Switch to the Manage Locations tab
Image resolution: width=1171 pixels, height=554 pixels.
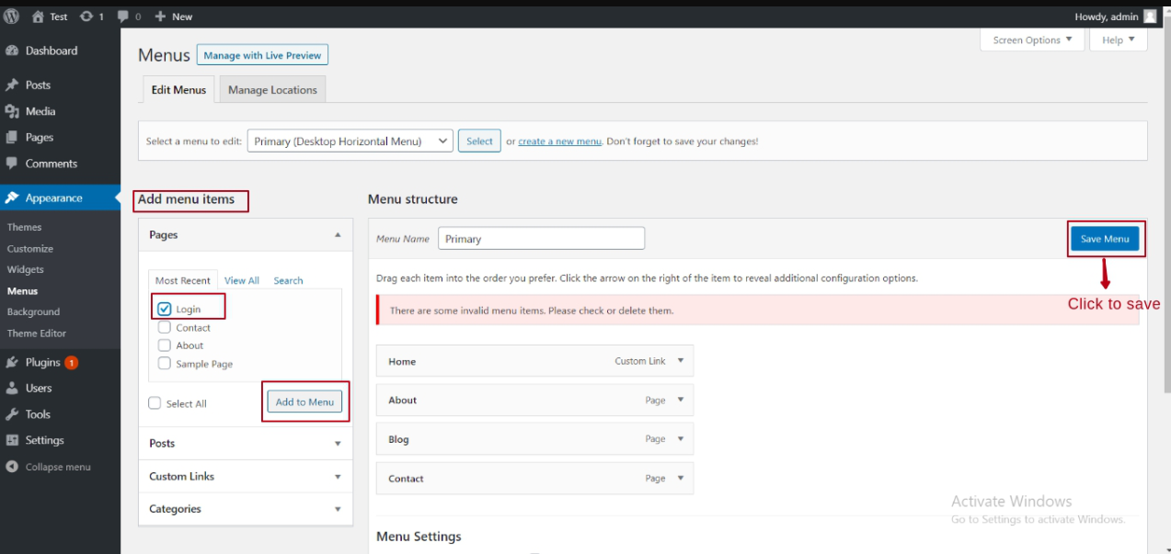[x=271, y=89]
